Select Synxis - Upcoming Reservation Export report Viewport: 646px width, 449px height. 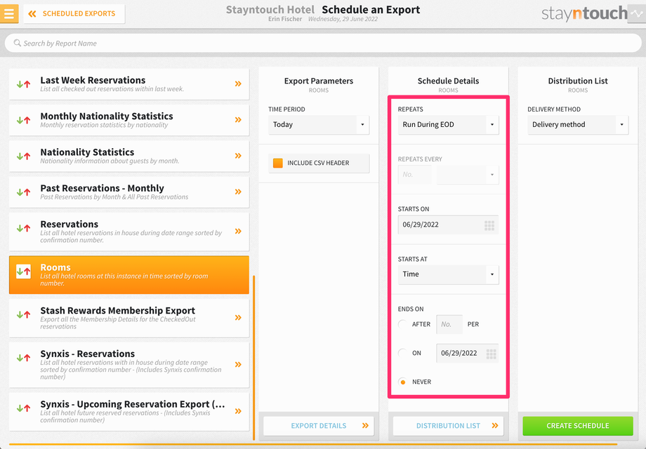click(x=129, y=411)
